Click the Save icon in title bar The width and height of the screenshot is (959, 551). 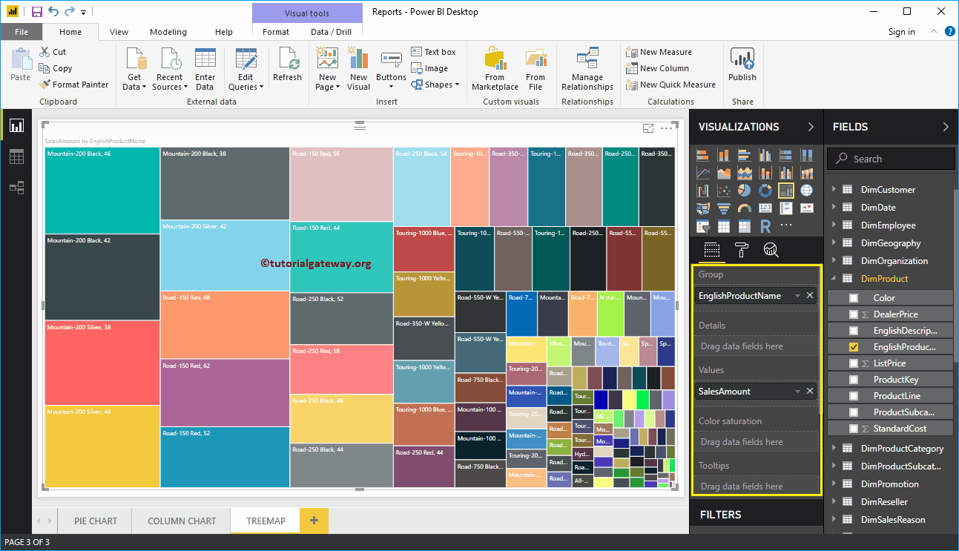tap(36, 12)
